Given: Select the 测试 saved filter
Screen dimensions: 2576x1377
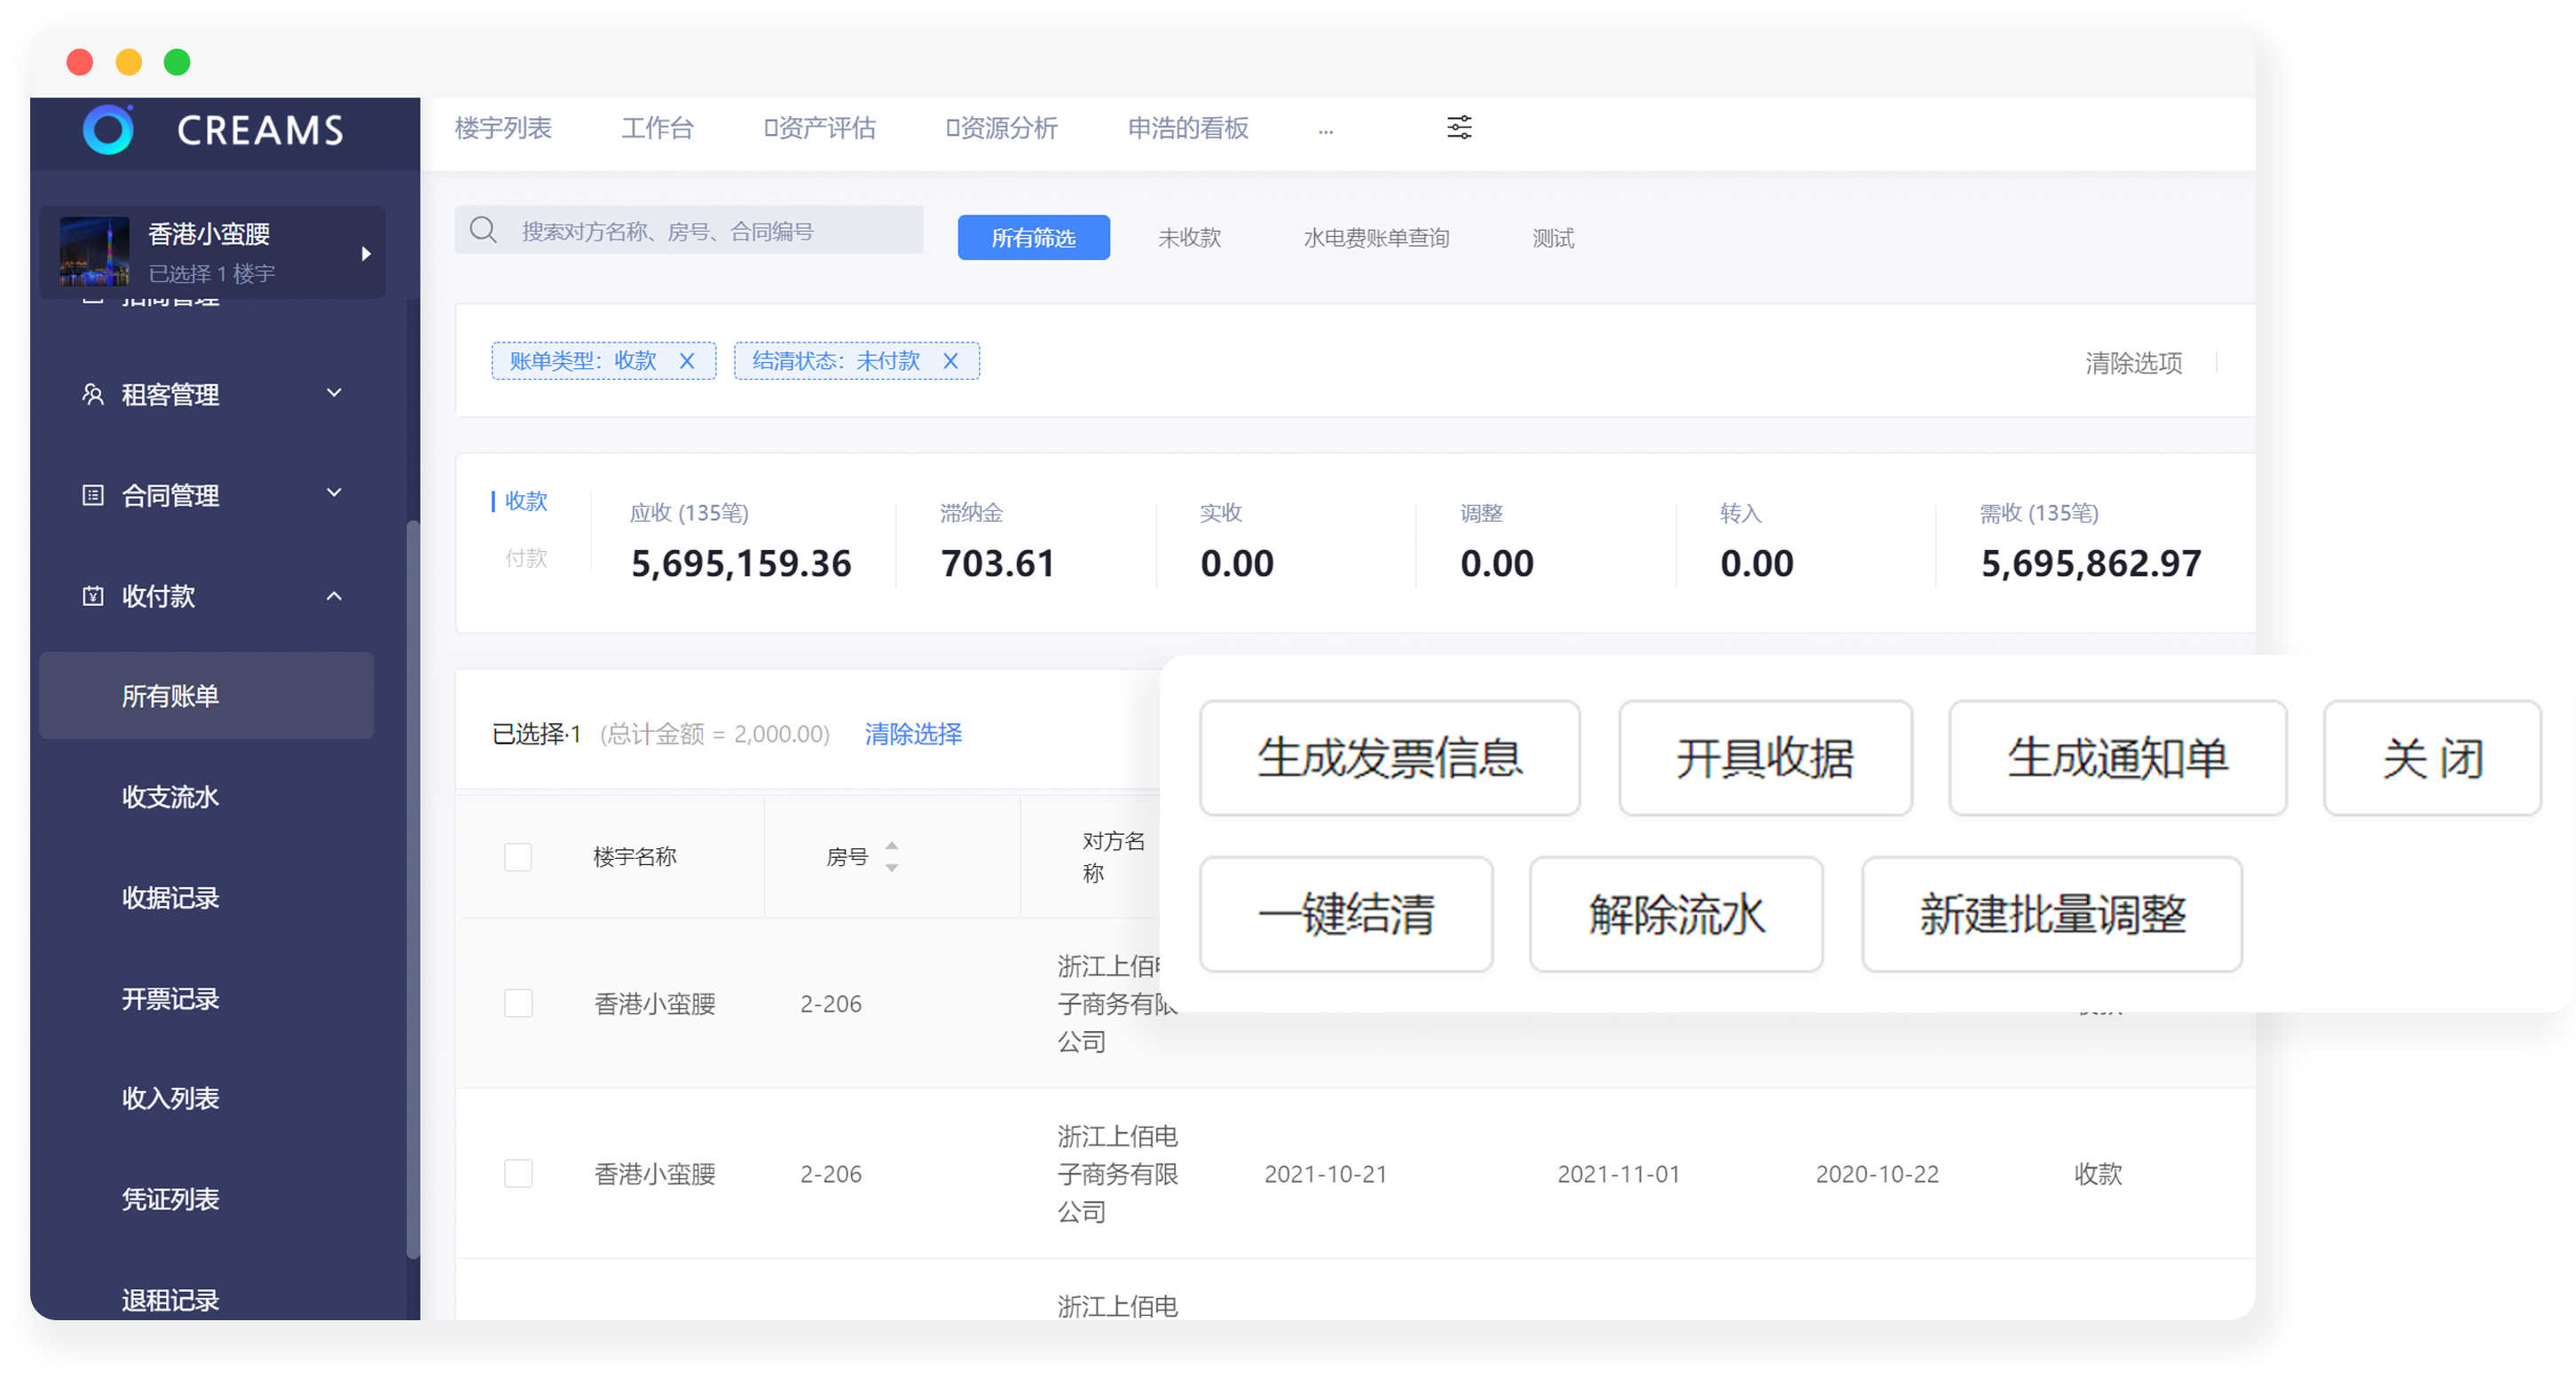Looking at the screenshot, I should pyautogui.click(x=1552, y=238).
